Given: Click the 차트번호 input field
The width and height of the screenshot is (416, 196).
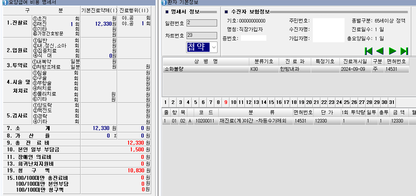Looking at the screenshot, I should (x=201, y=36).
